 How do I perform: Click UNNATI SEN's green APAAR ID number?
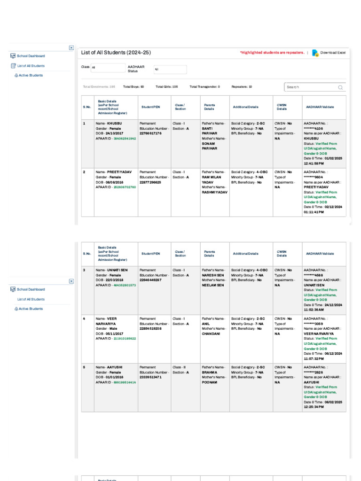click(x=124, y=285)
